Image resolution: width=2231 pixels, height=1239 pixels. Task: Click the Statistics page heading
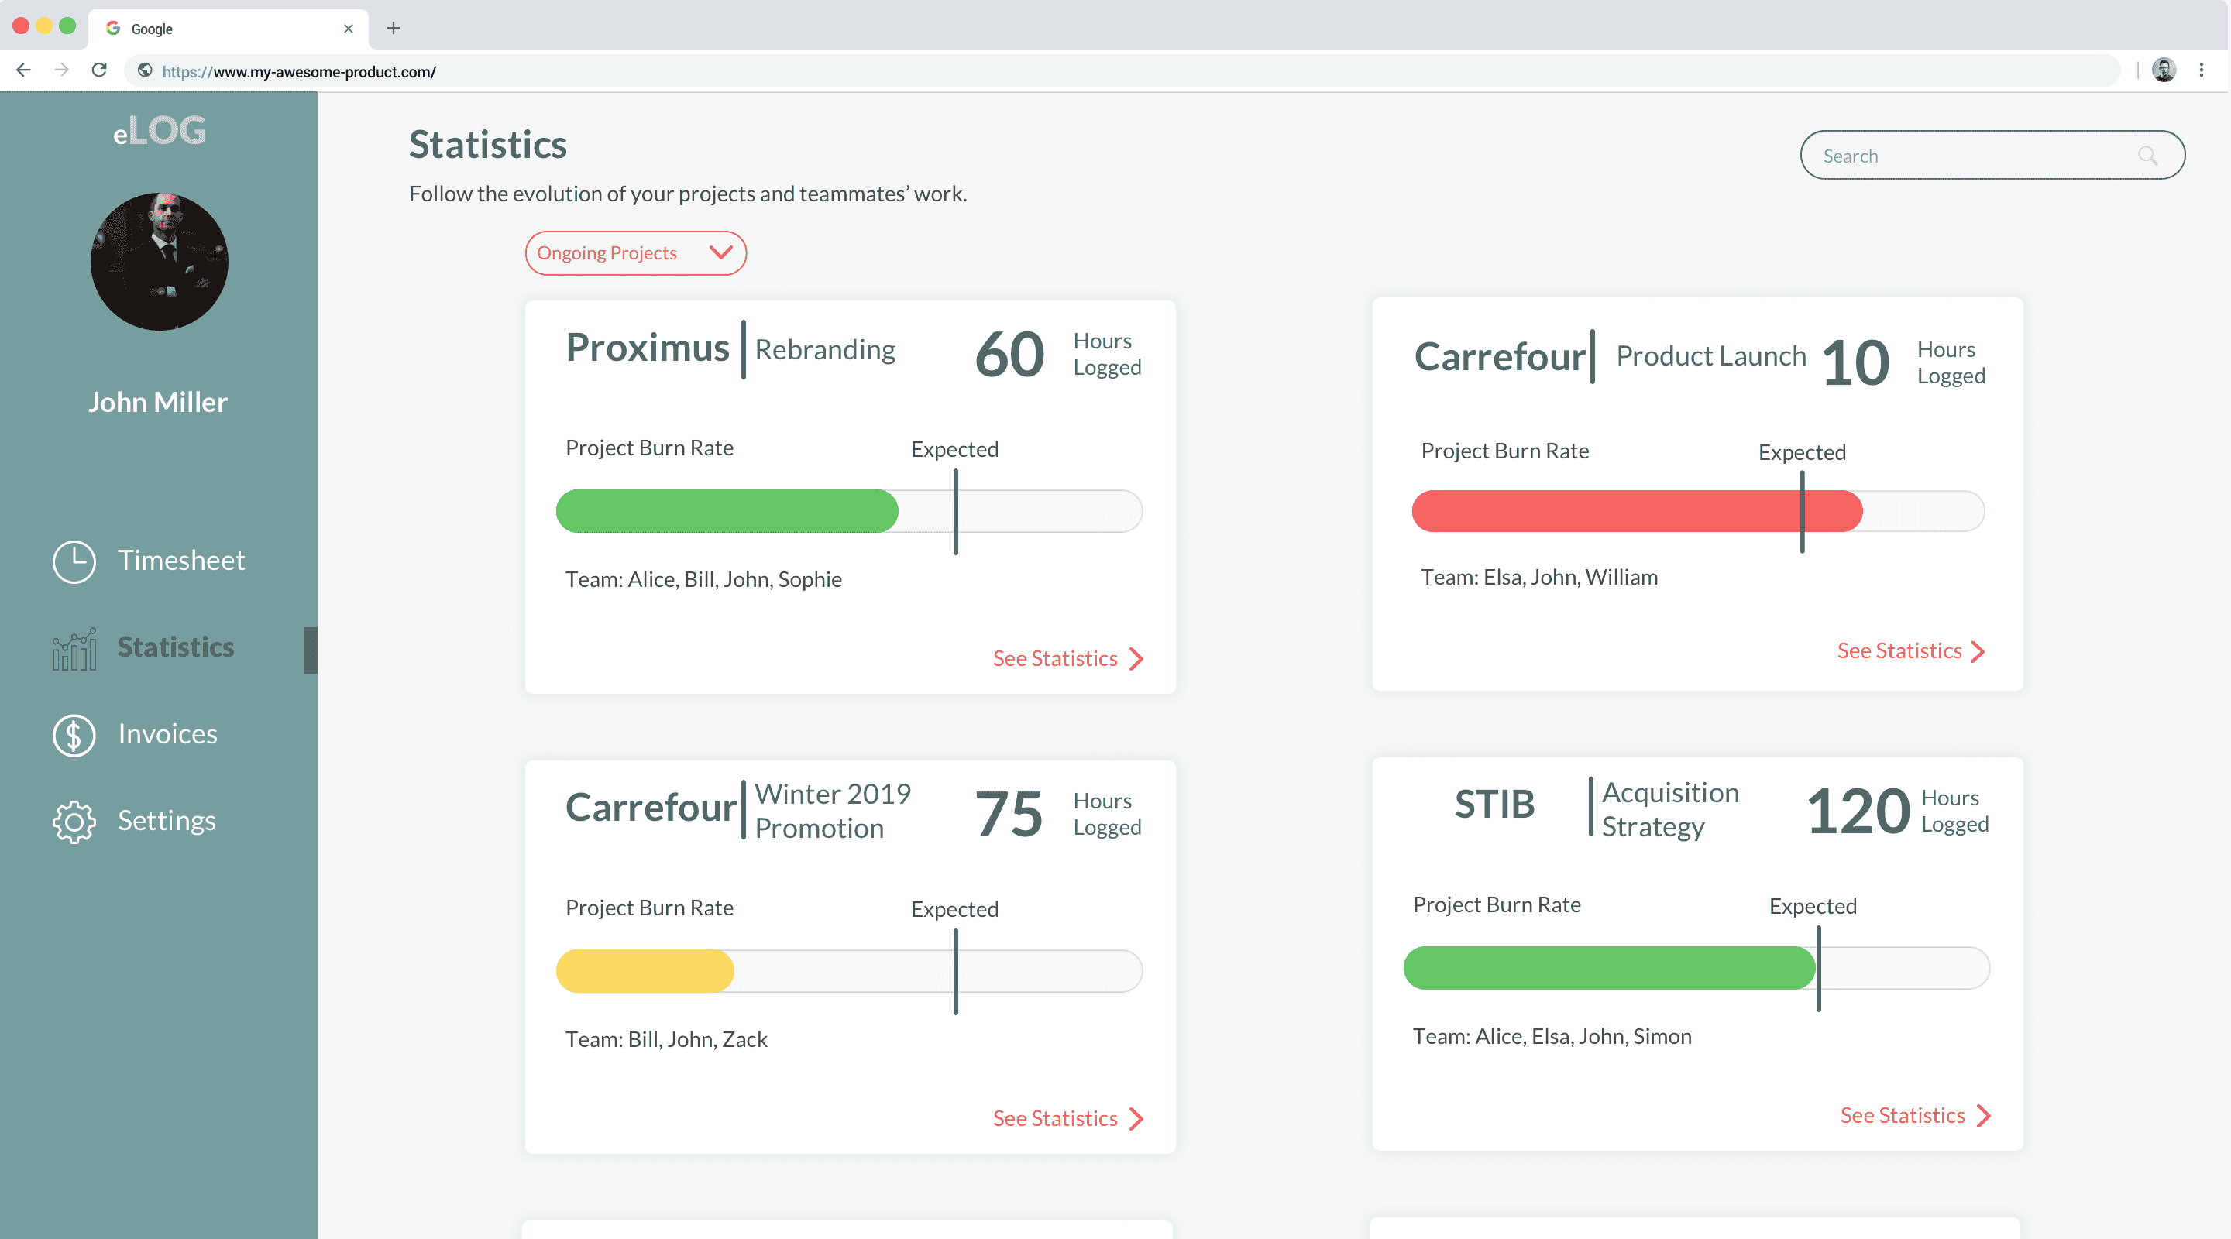coord(487,145)
